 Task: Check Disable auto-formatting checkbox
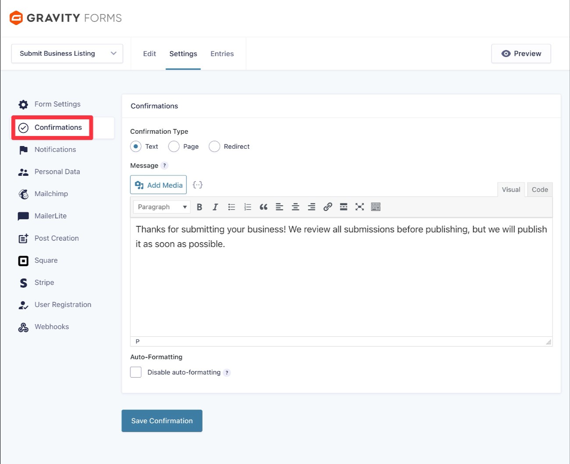point(136,372)
